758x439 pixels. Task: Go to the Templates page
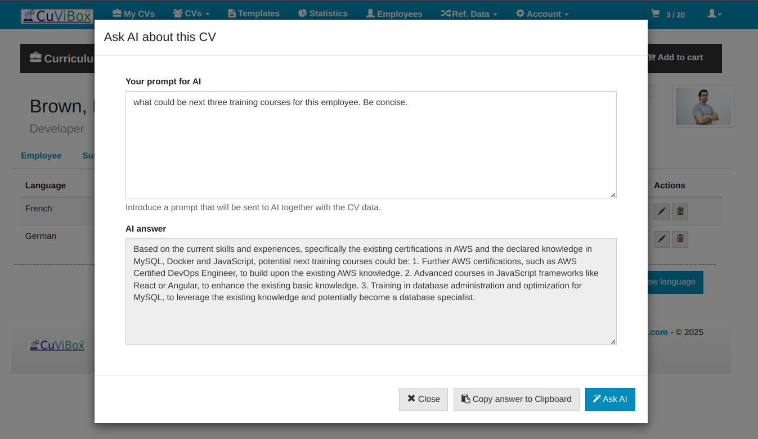pyautogui.click(x=254, y=13)
